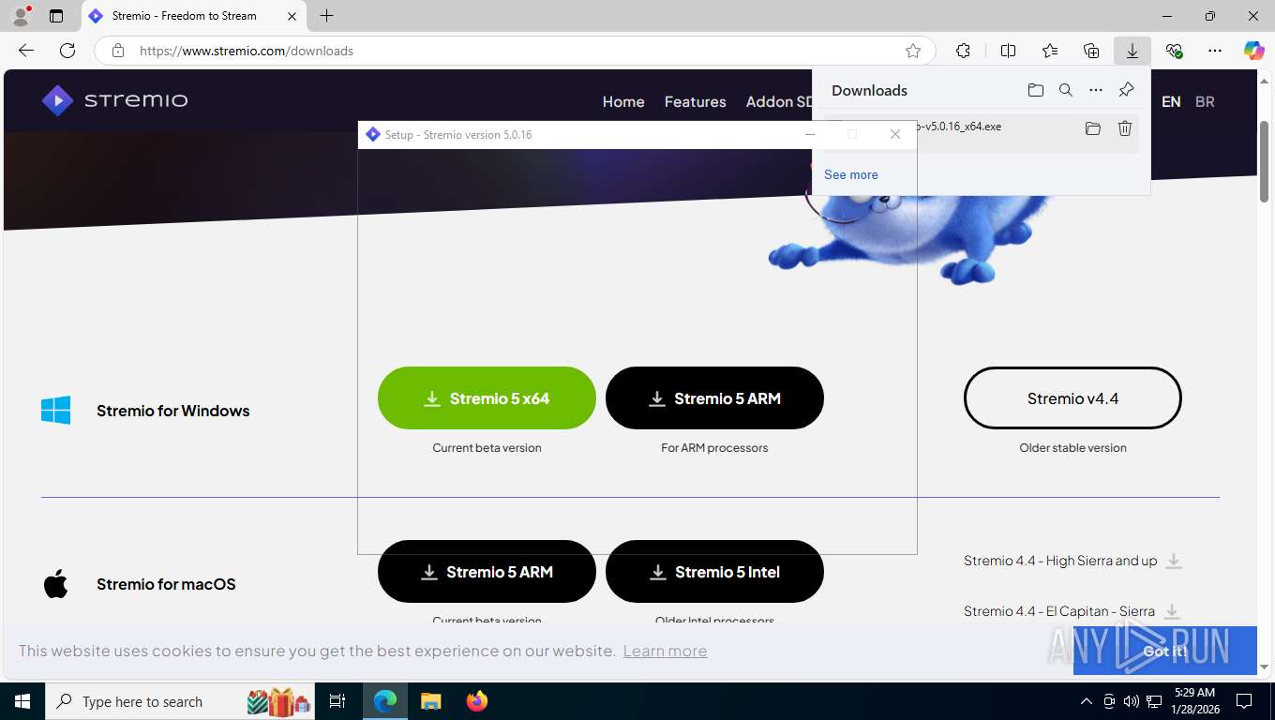Open Split screen icon in toolbar
Image resolution: width=1275 pixels, height=720 pixels.
[x=1008, y=51]
